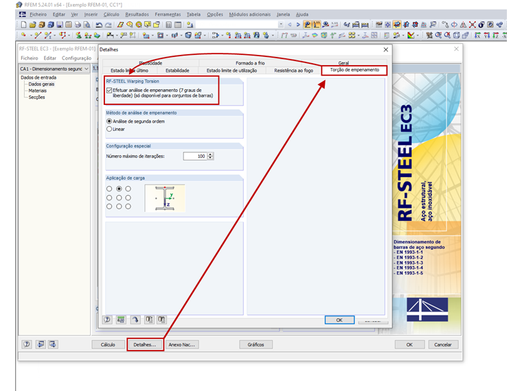
Task: Select top-left load application radio button
Action: [x=109, y=189]
